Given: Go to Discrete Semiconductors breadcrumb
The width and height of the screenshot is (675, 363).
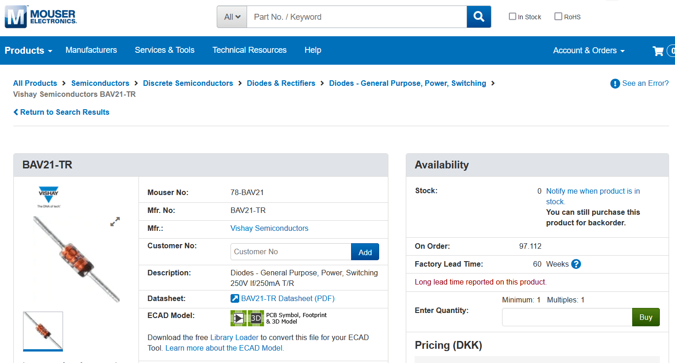Looking at the screenshot, I should click(188, 83).
